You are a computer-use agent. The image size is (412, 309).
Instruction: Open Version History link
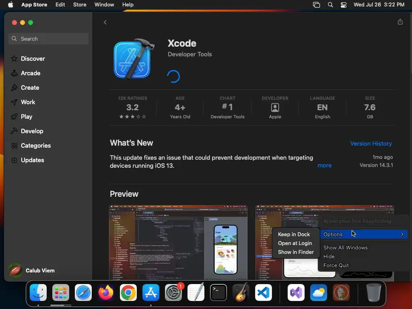371,144
